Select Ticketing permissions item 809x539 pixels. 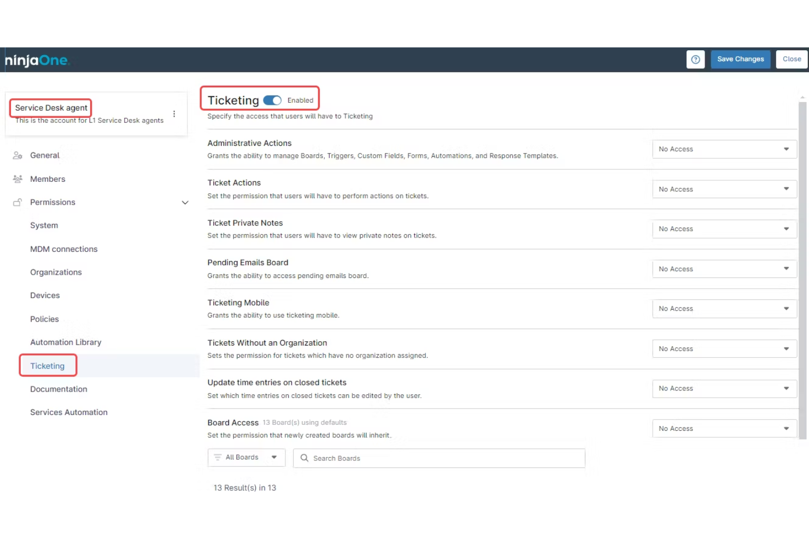[x=48, y=366]
